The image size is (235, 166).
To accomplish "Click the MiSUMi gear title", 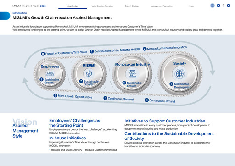I will tap(89, 66).
